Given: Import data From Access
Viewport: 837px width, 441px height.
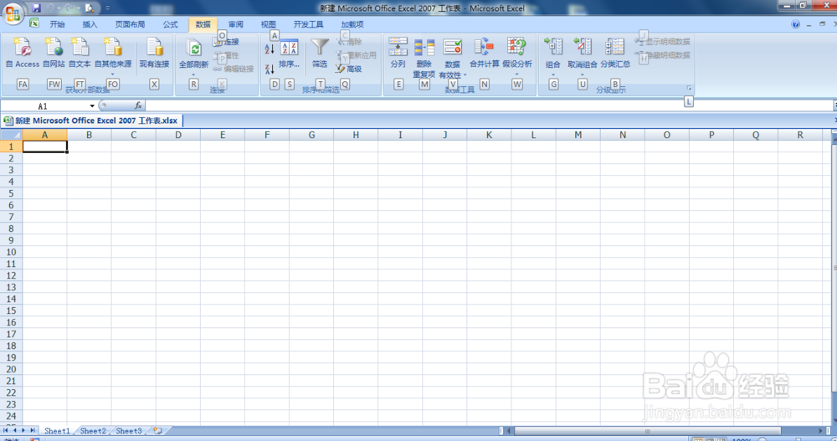Looking at the screenshot, I should [x=23, y=53].
